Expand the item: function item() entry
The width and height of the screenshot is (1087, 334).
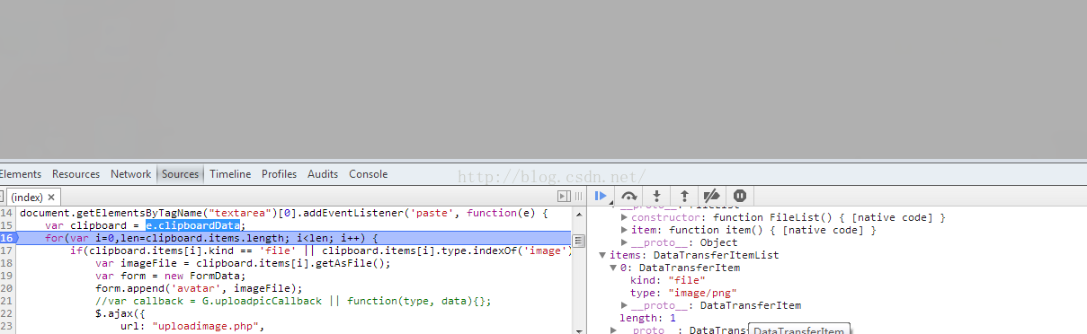tap(624, 231)
